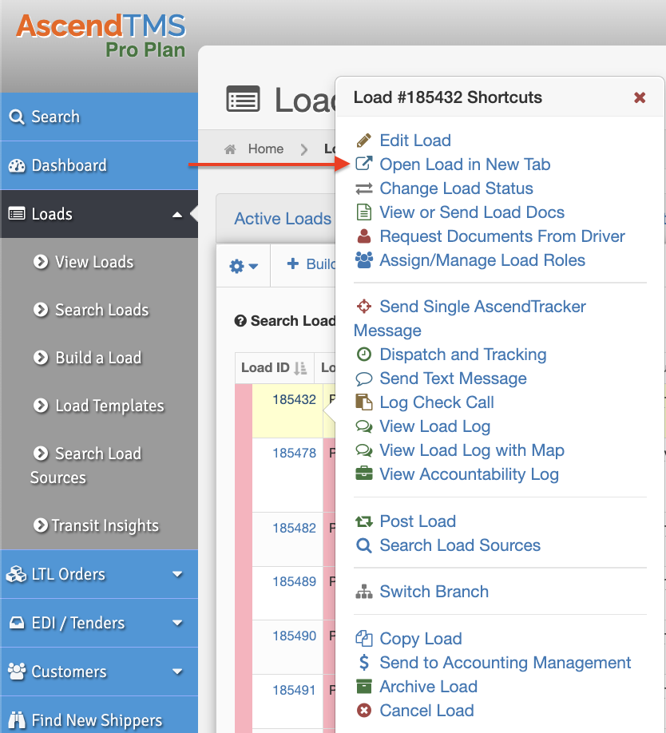Click the external-link icon for Open Load in New Tab
666x733 pixels.
(363, 164)
